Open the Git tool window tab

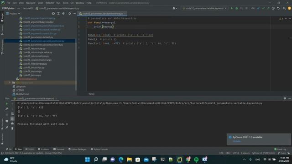tap(9, 149)
